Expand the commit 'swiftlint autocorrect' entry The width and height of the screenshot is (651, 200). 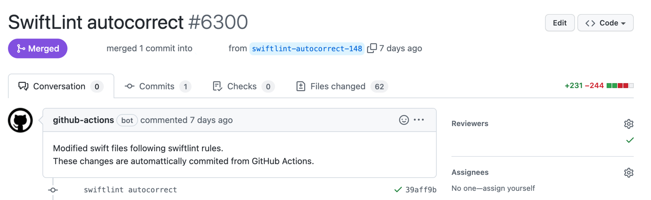click(x=130, y=190)
